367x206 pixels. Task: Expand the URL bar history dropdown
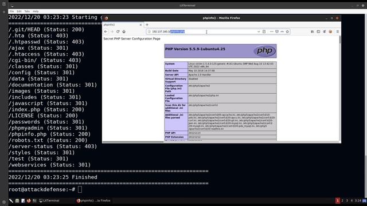(259, 31)
